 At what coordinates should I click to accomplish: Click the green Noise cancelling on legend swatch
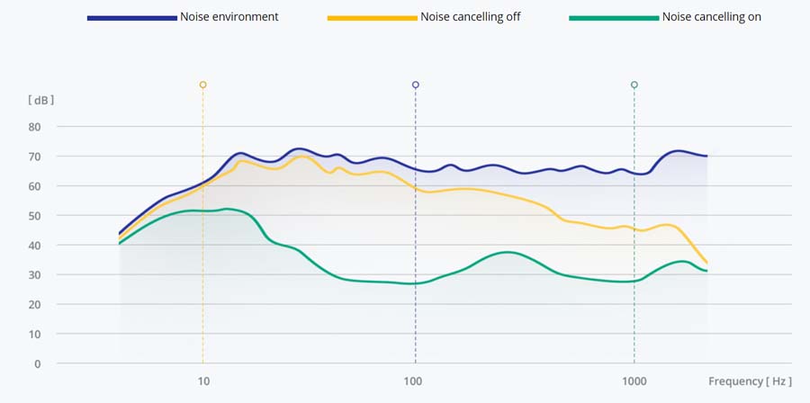coord(614,17)
